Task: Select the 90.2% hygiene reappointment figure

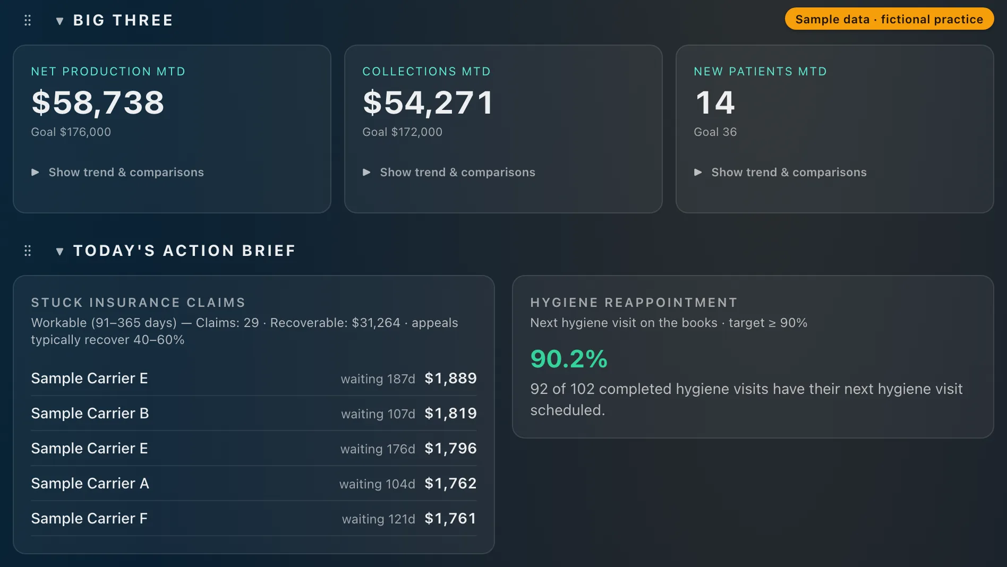Action: 569,358
